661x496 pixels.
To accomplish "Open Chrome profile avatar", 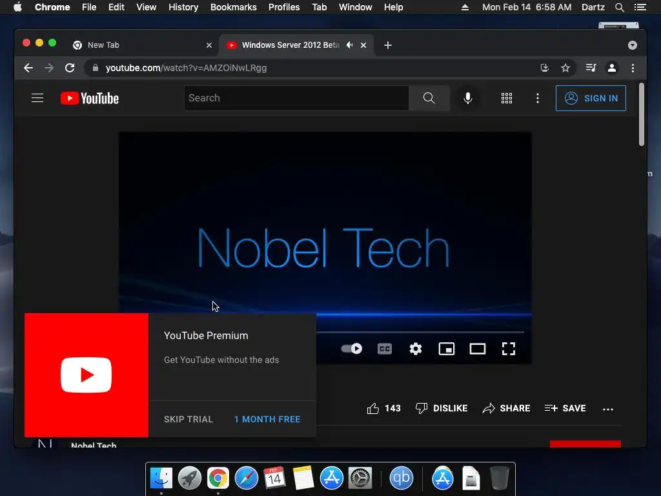I will click(x=612, y=68).
